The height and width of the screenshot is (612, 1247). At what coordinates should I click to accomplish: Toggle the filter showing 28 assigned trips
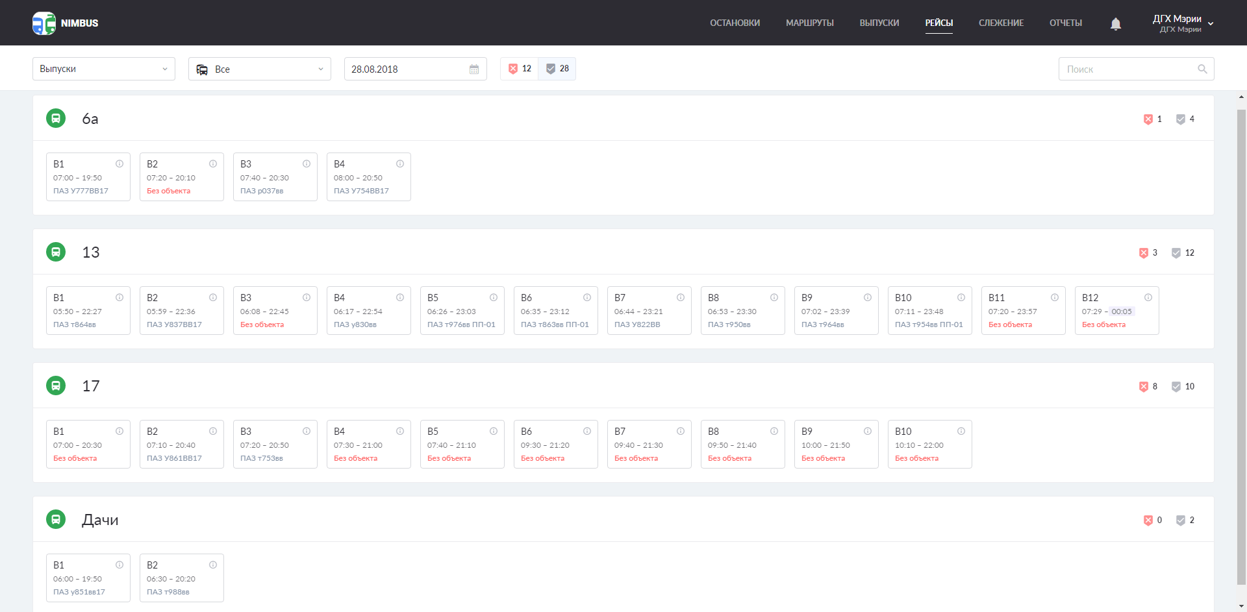pyautogui.click(x=557, y=69)
